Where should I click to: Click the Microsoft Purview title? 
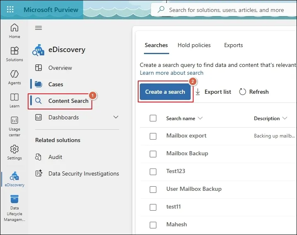tap(51, 9)
